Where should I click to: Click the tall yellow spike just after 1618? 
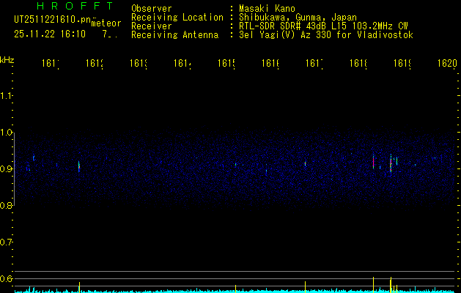373,285
